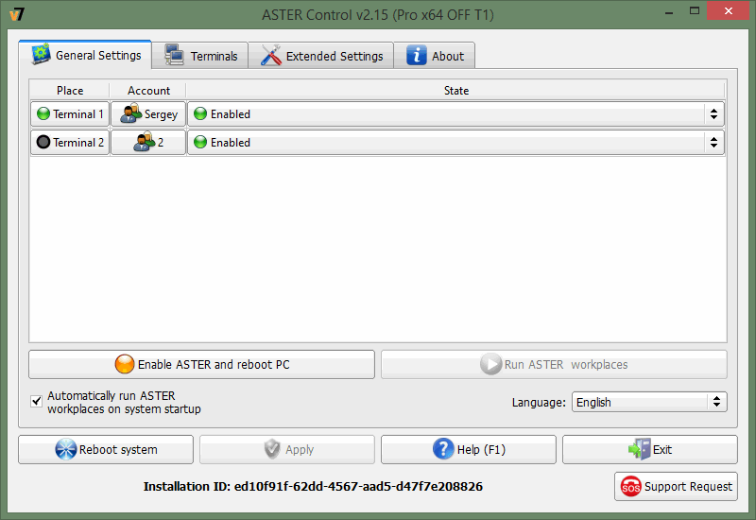Click users icon for account 2
756x520 pixels.
(144, 142)
